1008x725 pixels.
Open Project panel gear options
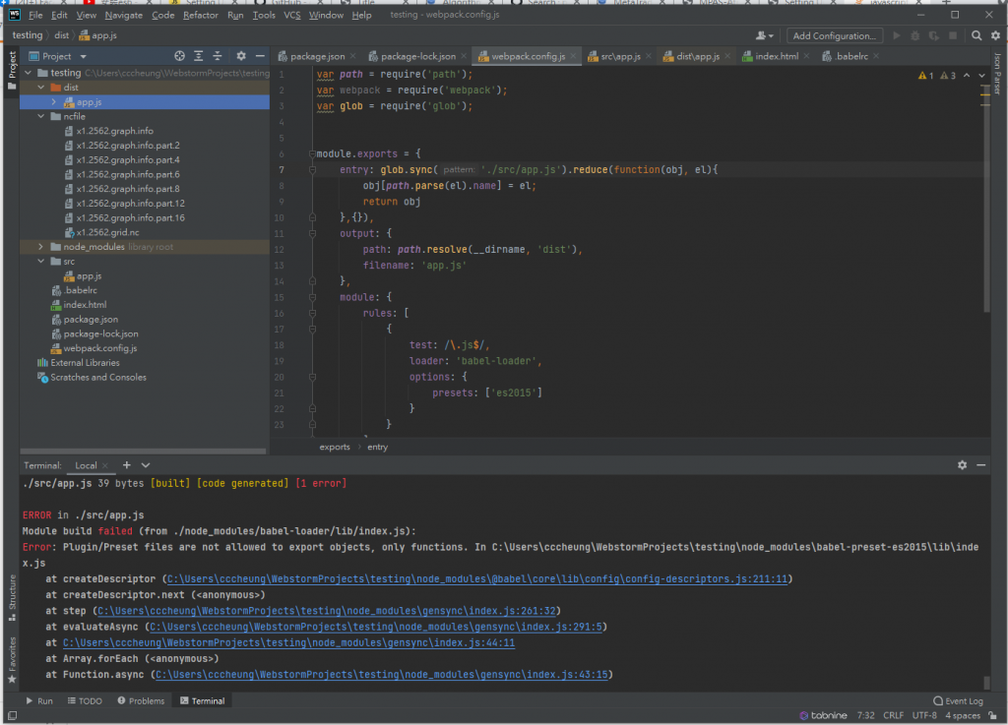[x=241, y=56]
